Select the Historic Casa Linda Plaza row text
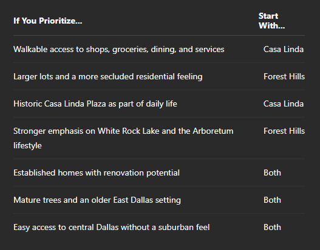The height and width of the screenshot is (250, 320). coord(95,104)
